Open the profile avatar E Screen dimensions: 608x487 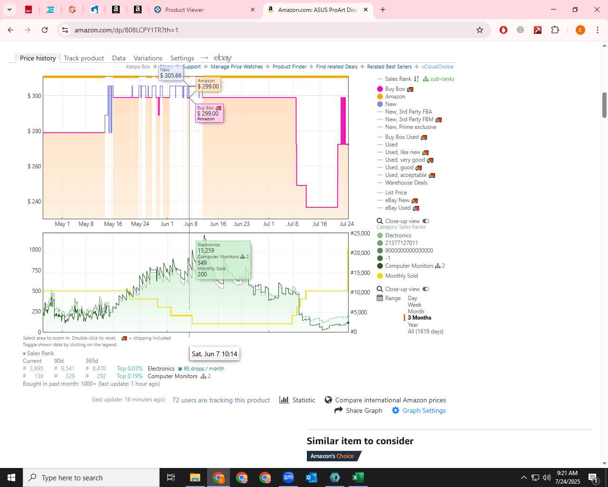(x=580, y=30)
